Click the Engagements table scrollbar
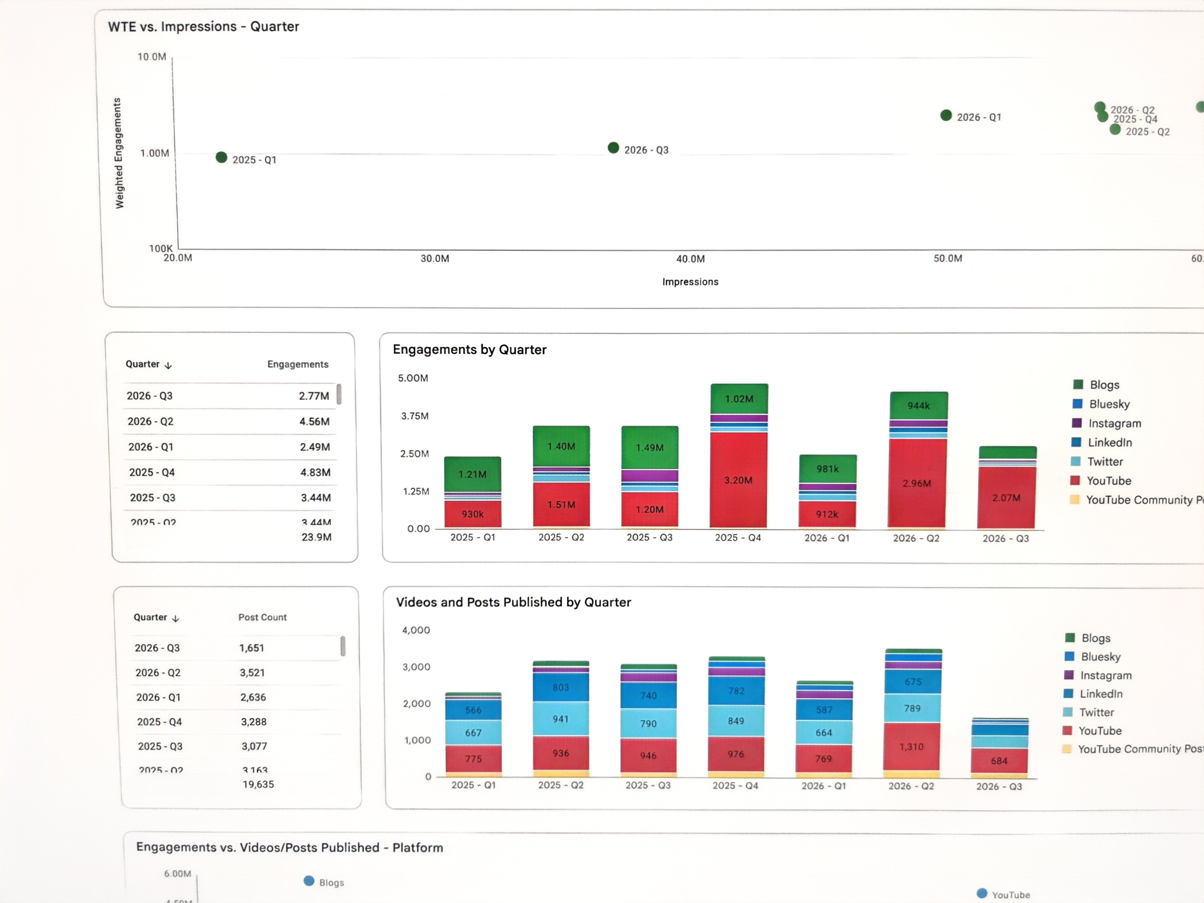The height and width of the screenshot is (903, 1204). 339,394
